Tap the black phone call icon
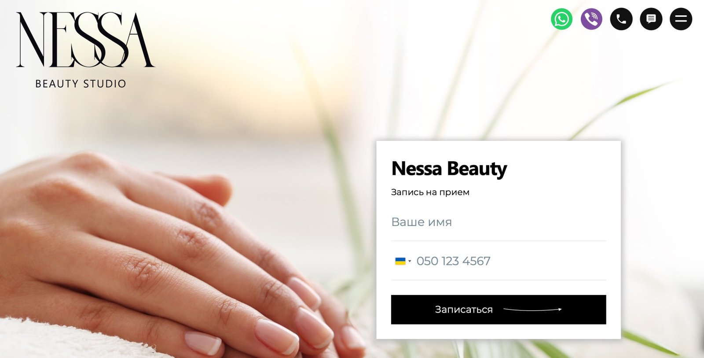The width and height of the screenshot is (704, 358). (621, 19)
